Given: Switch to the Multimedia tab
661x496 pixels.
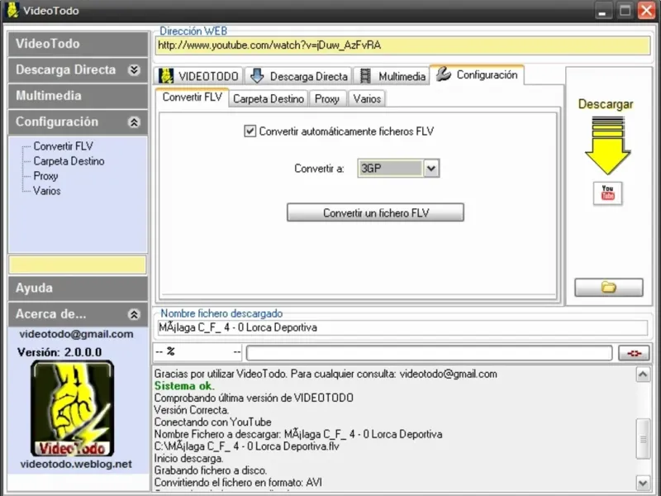Looking at the screenshot, I should pyautogui.click(x=392, y=76).
